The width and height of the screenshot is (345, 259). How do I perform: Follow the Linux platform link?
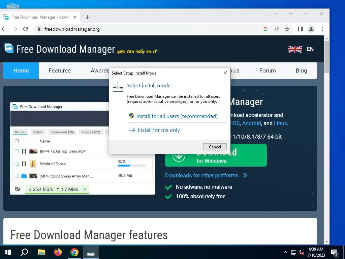click(280, 123)
